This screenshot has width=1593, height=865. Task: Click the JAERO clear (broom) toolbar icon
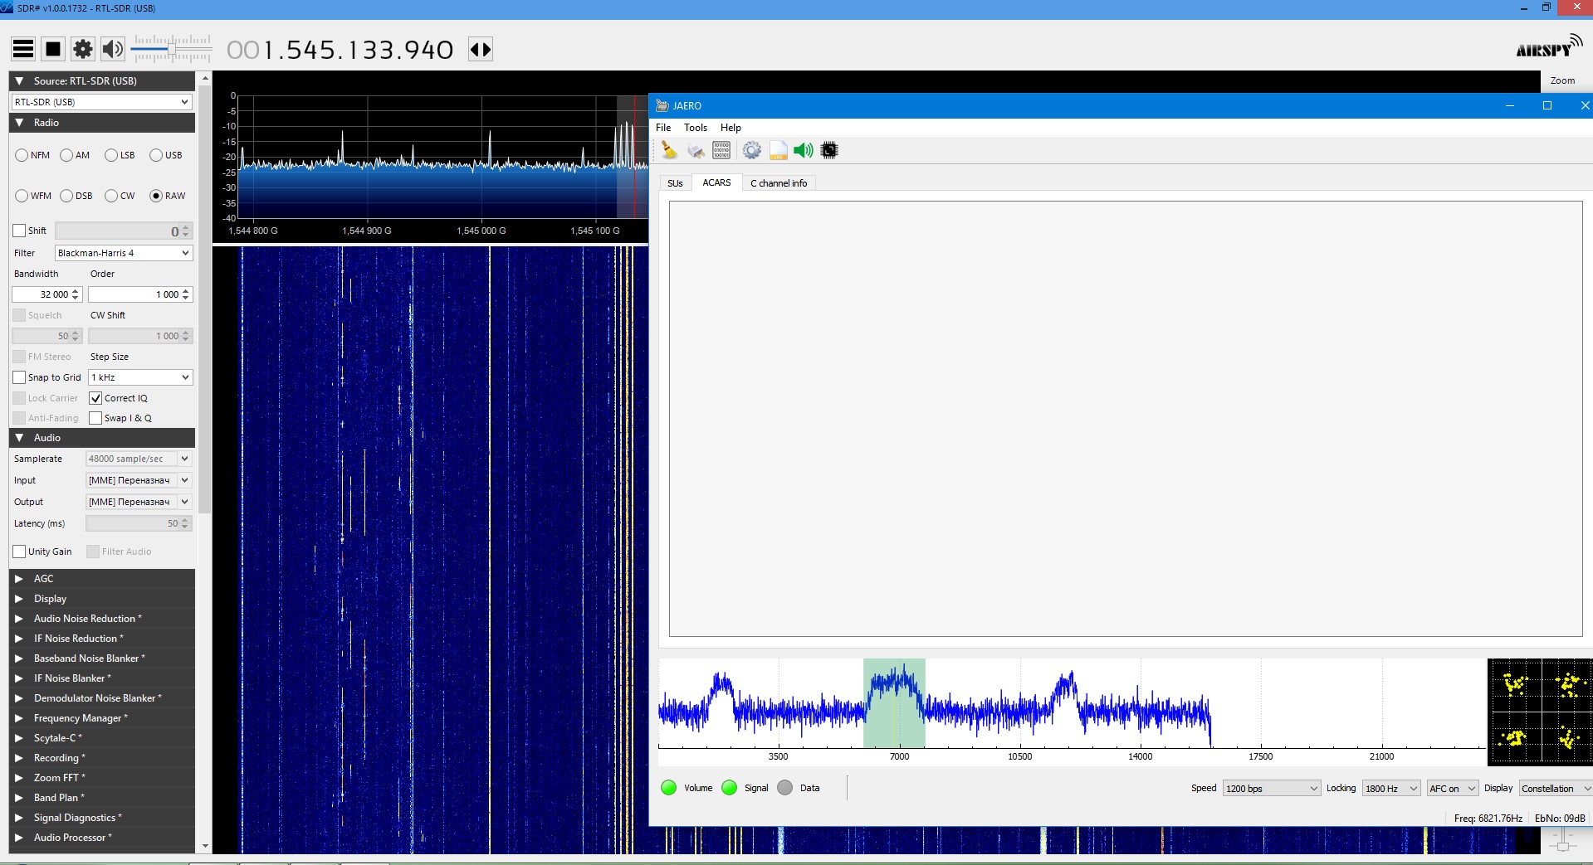tap(669, 150)
